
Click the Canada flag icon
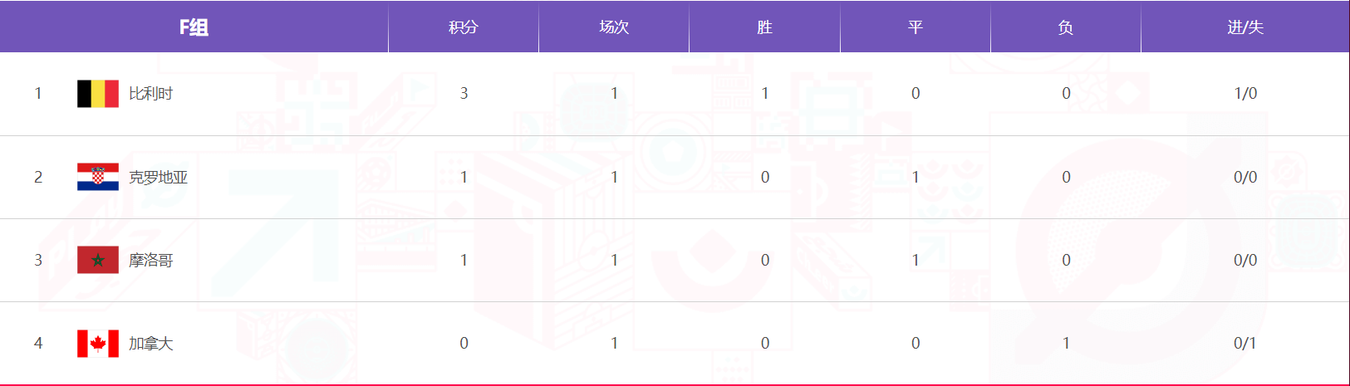[97, 343]
